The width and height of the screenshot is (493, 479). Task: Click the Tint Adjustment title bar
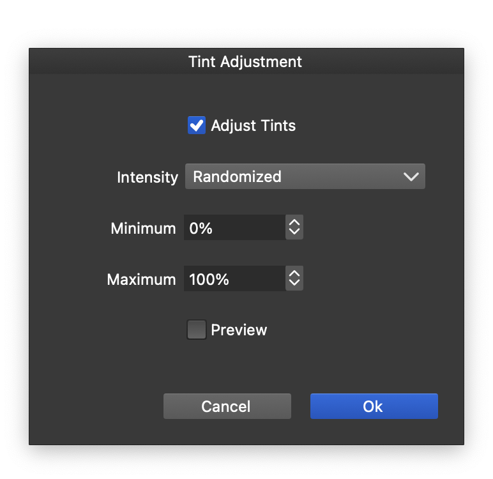(246, 62)
